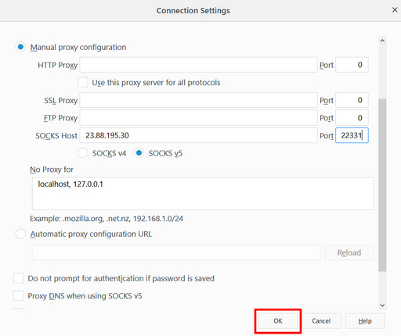Click the No Proxy for text area
This screenshot has height=336, width=401.
pyautogui.click(x=203, y=194)
